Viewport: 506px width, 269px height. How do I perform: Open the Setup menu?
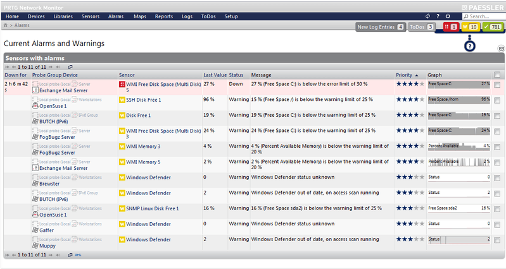(231, 16)
